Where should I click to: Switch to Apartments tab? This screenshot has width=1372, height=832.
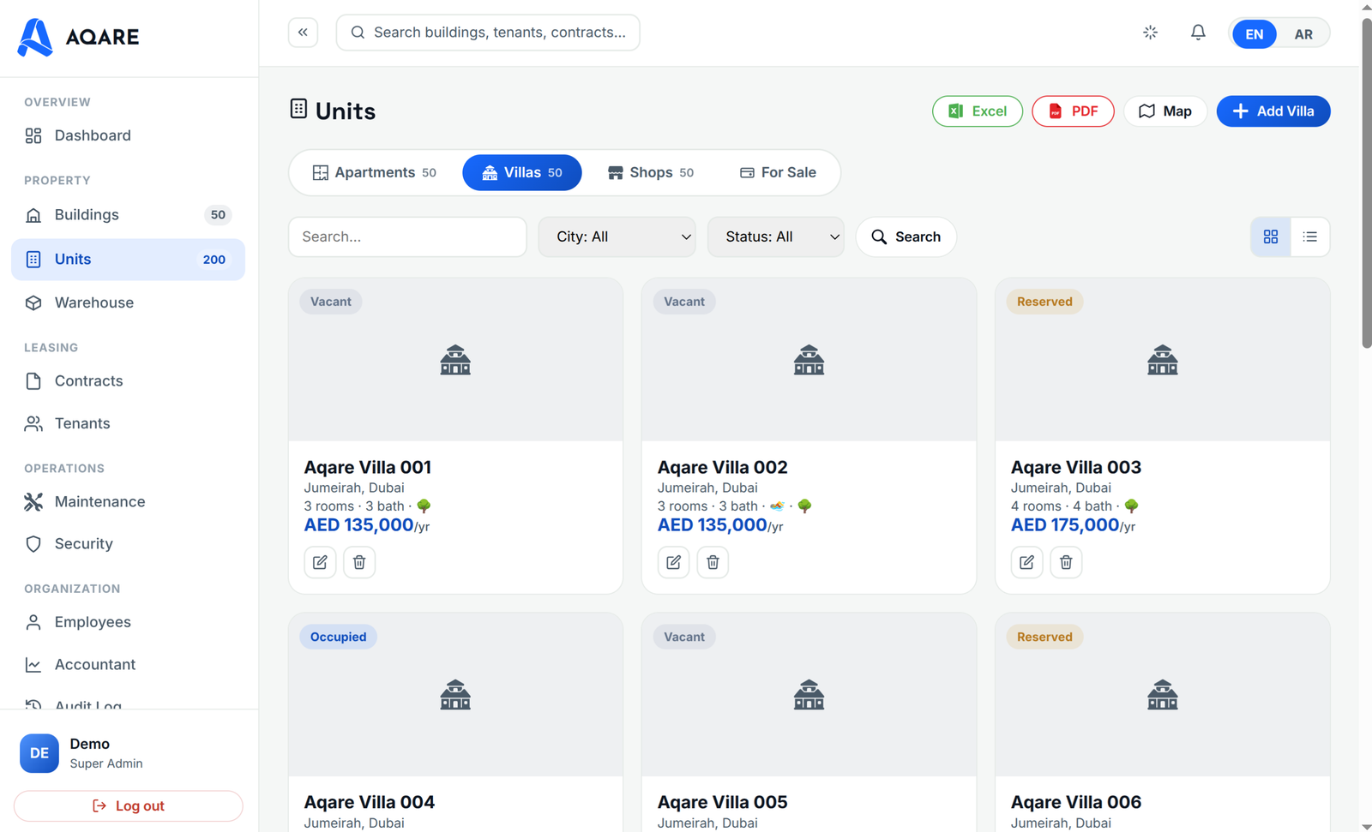(x=375, y=172)
